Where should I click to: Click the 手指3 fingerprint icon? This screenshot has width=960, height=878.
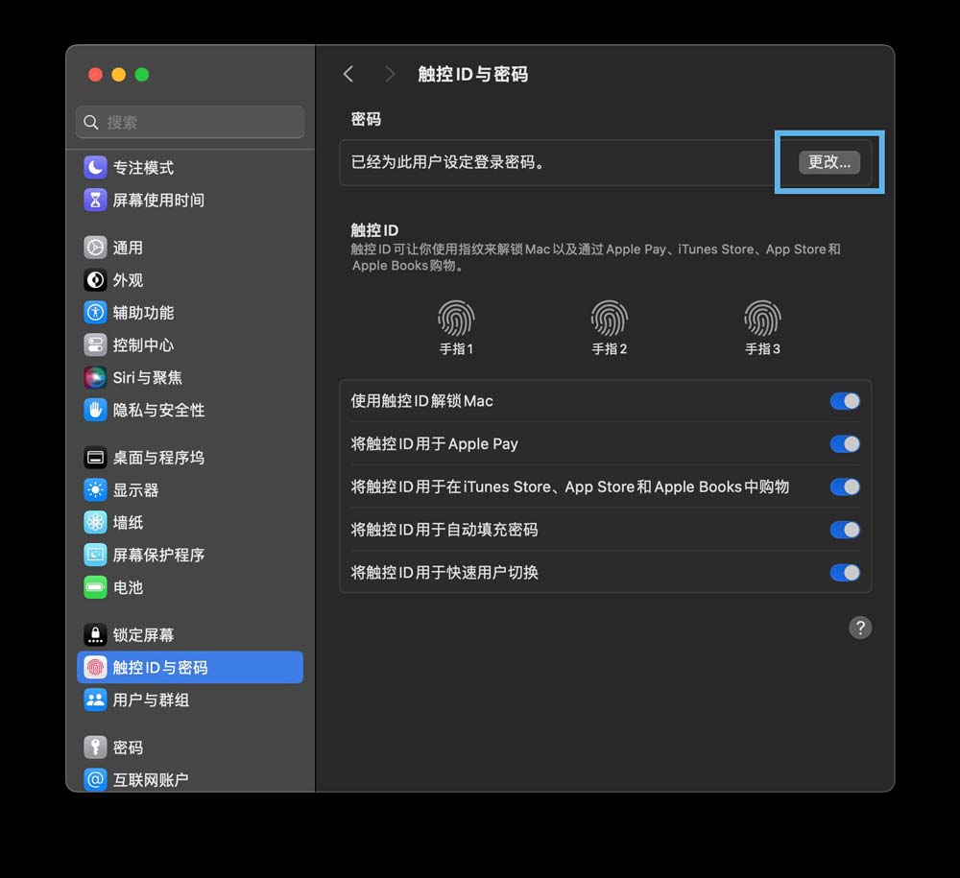tap(762, 318)
